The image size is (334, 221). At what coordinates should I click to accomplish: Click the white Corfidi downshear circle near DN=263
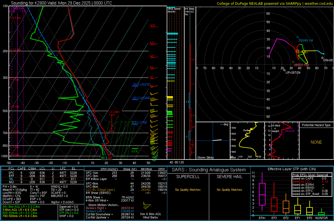point(322,58)
